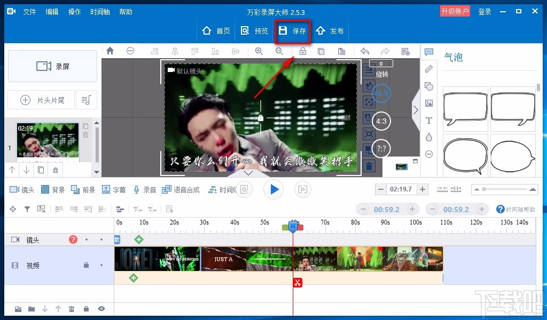Screen dimensions: 547x320
Task: Open speech bubble tool in sidebar
Action: pos(429,52)
